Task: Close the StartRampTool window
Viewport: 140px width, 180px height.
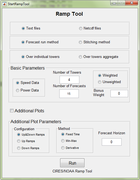Action: tap(132, 3)
